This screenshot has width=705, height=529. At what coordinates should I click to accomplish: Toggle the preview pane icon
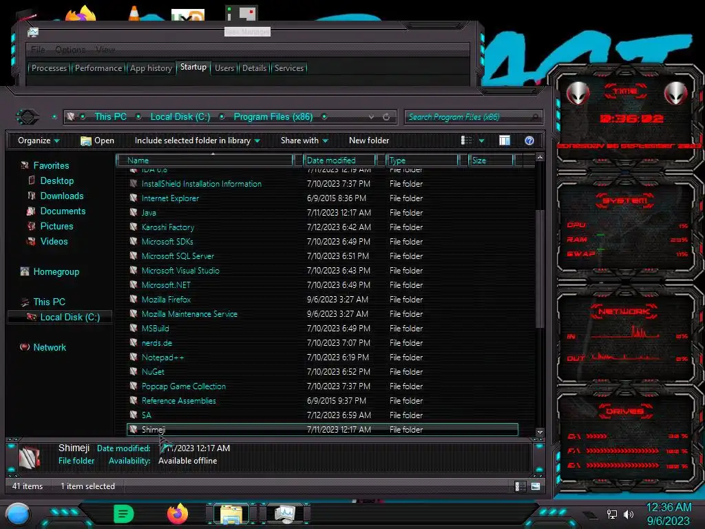click(x=505, y=141)
